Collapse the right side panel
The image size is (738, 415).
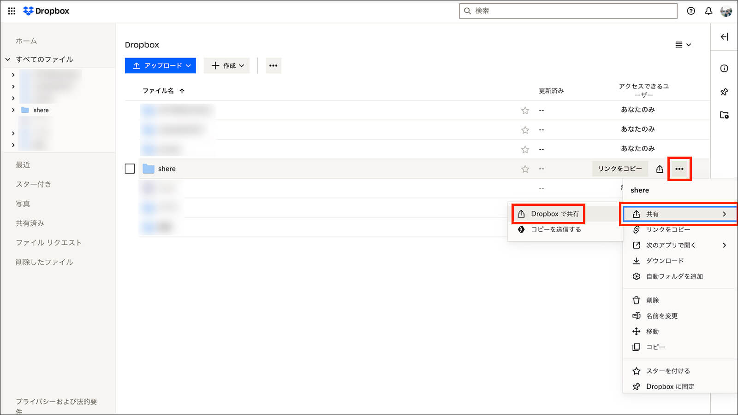pyautogui.click(x=725, y=37)
